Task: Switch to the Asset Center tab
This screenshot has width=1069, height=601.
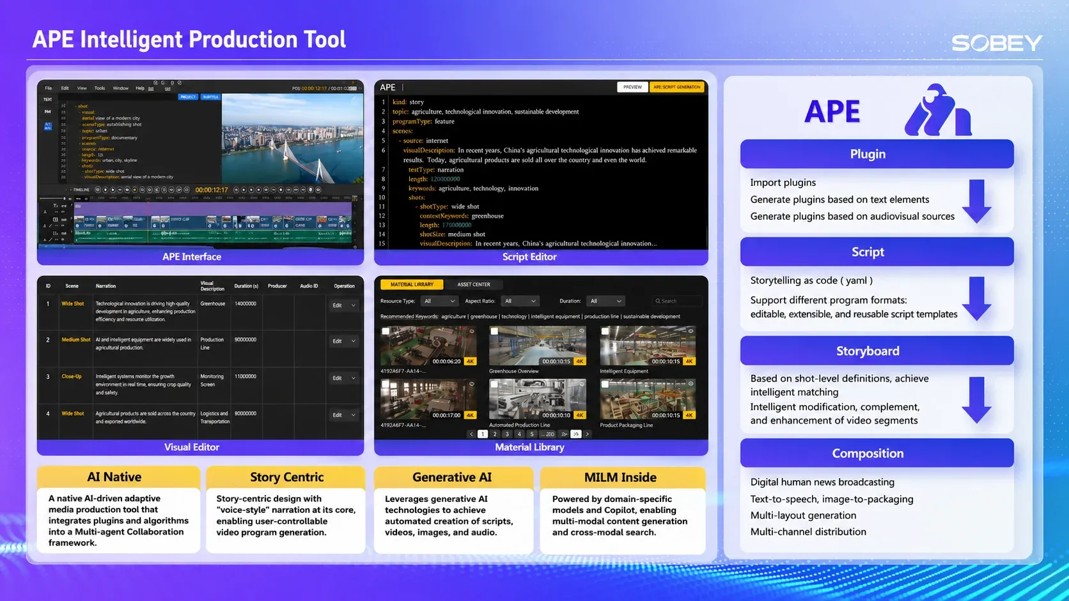Action: pyautogui.click(x=474, y=284)
